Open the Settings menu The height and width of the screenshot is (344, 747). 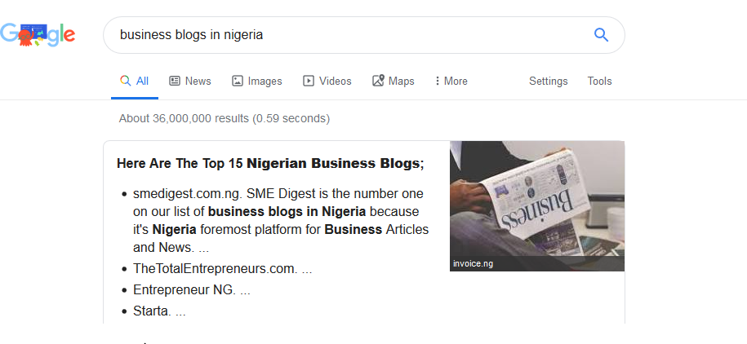tap(548, 81)
